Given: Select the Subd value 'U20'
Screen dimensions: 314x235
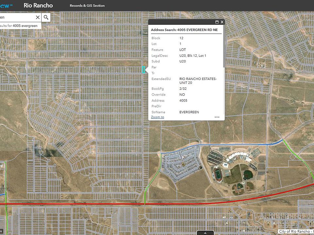Looking at the screenshot, I should point(183,61).
